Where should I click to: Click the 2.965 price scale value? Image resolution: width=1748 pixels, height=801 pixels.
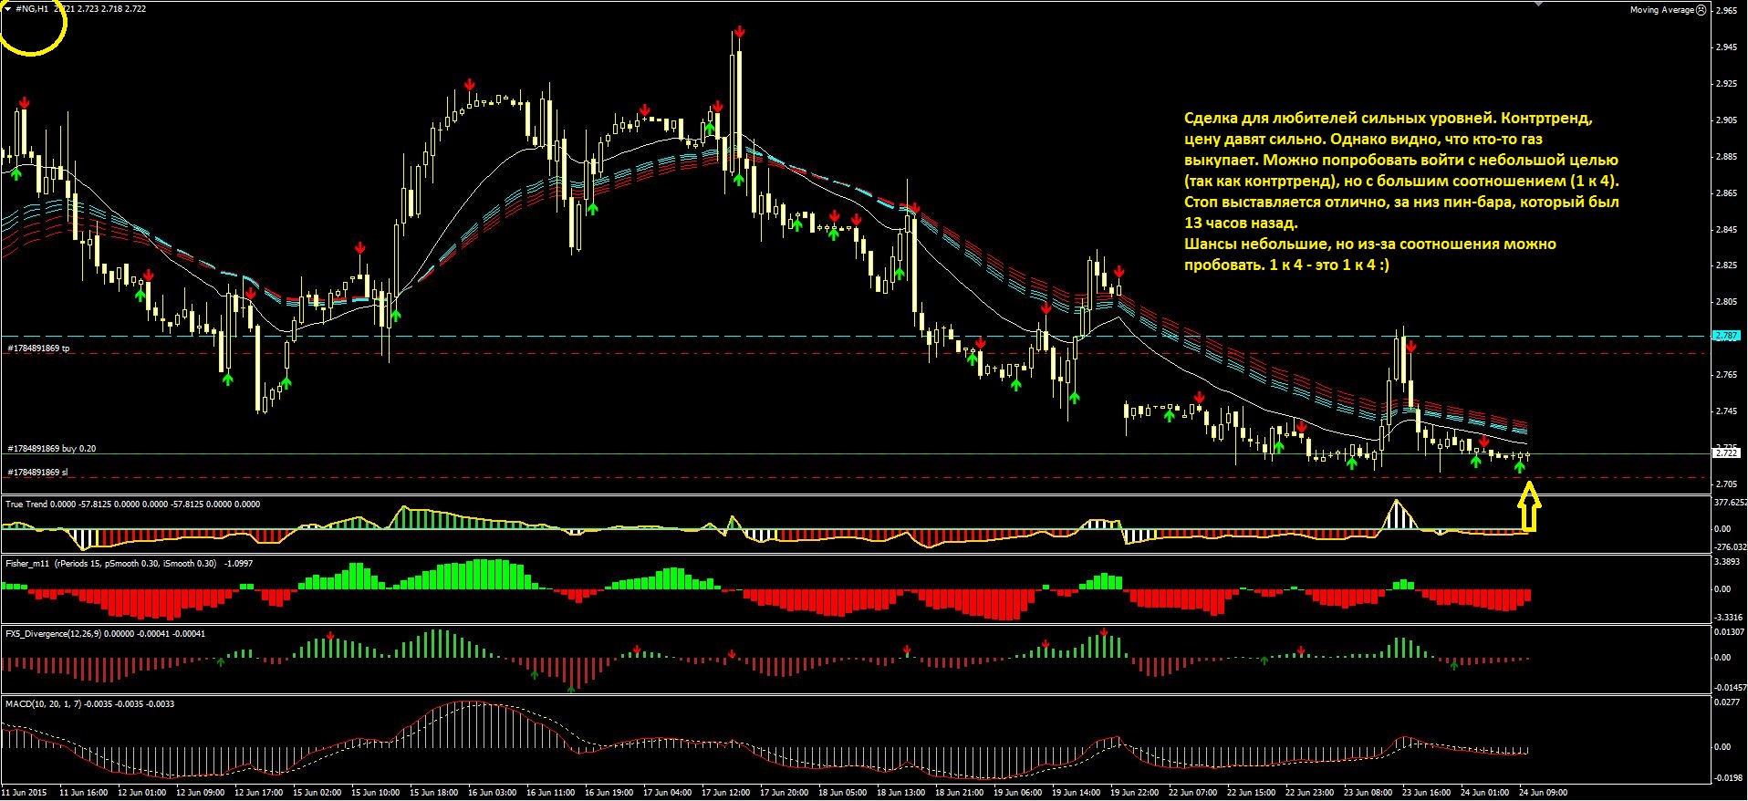[1727, 11]
